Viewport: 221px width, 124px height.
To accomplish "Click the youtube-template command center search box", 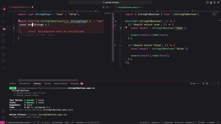I will click(x=110, y=2).
